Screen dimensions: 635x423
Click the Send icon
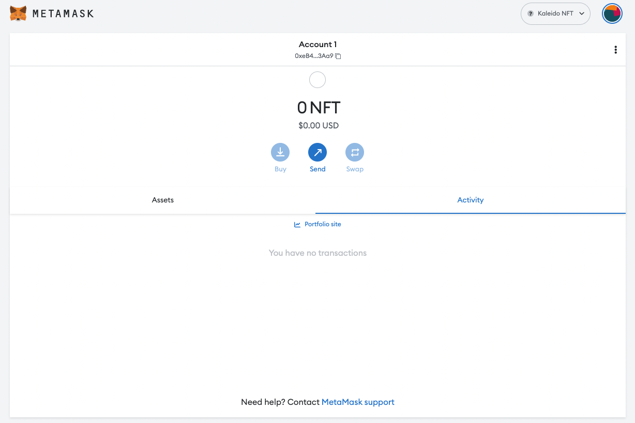click(317, 152)
